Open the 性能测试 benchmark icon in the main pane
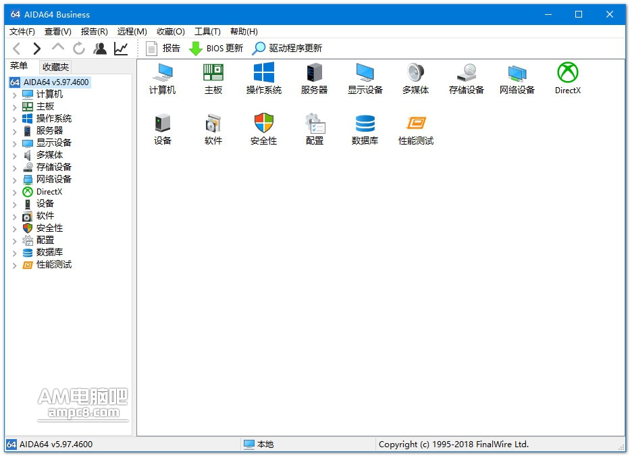This screenshot has height=456, width=630. coord(415,130)
